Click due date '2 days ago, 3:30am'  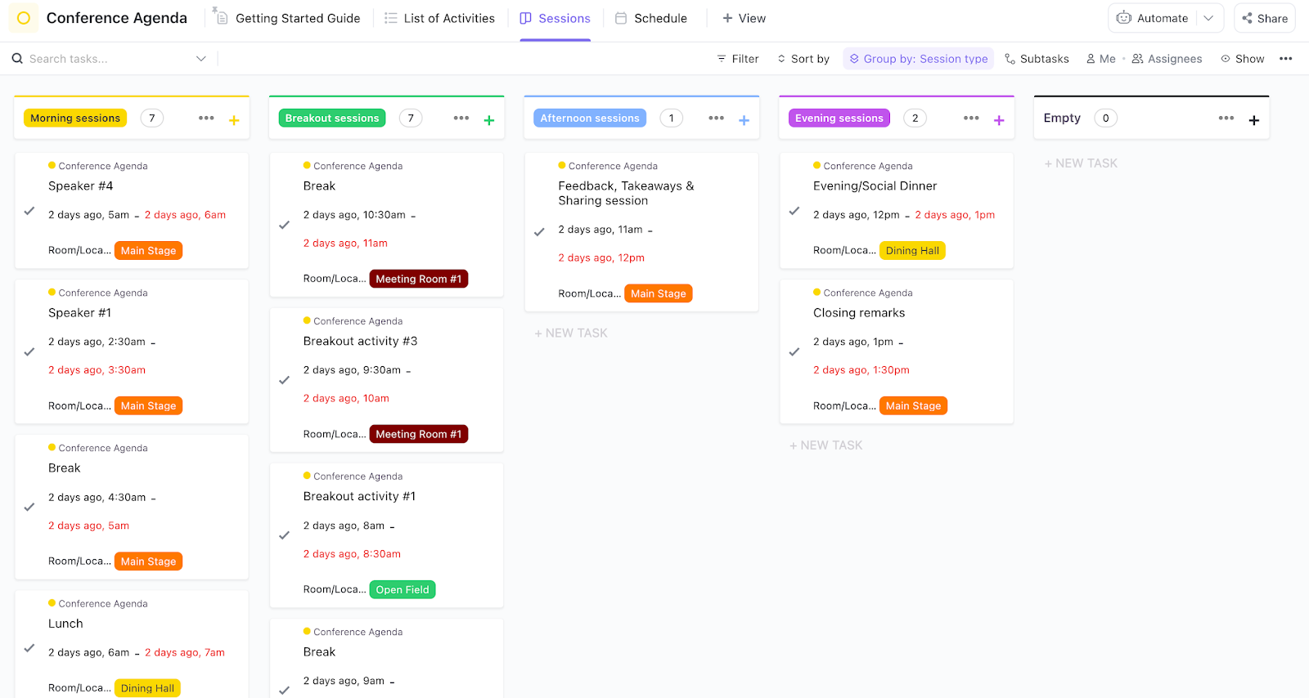[x=97, y=370]
